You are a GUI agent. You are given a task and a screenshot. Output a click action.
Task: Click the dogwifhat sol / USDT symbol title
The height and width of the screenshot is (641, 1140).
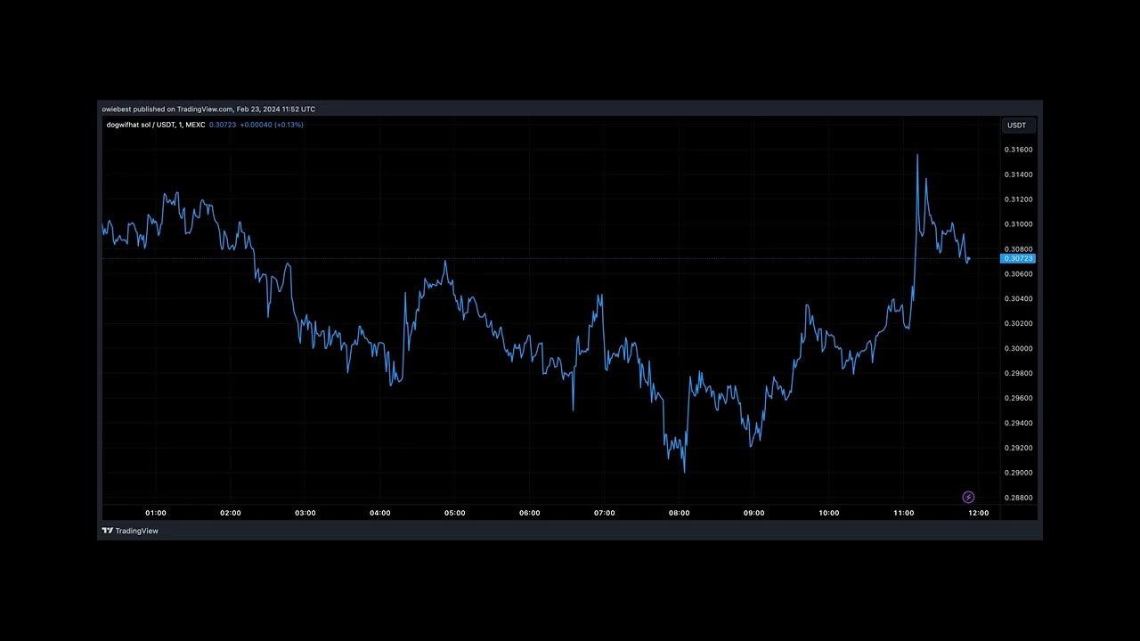click(x=139, y=125)
